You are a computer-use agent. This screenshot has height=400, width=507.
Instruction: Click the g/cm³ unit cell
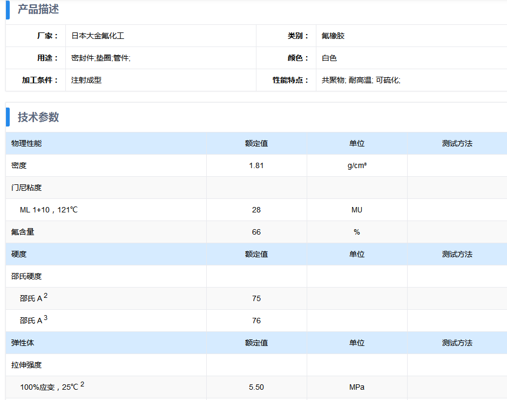357,165
